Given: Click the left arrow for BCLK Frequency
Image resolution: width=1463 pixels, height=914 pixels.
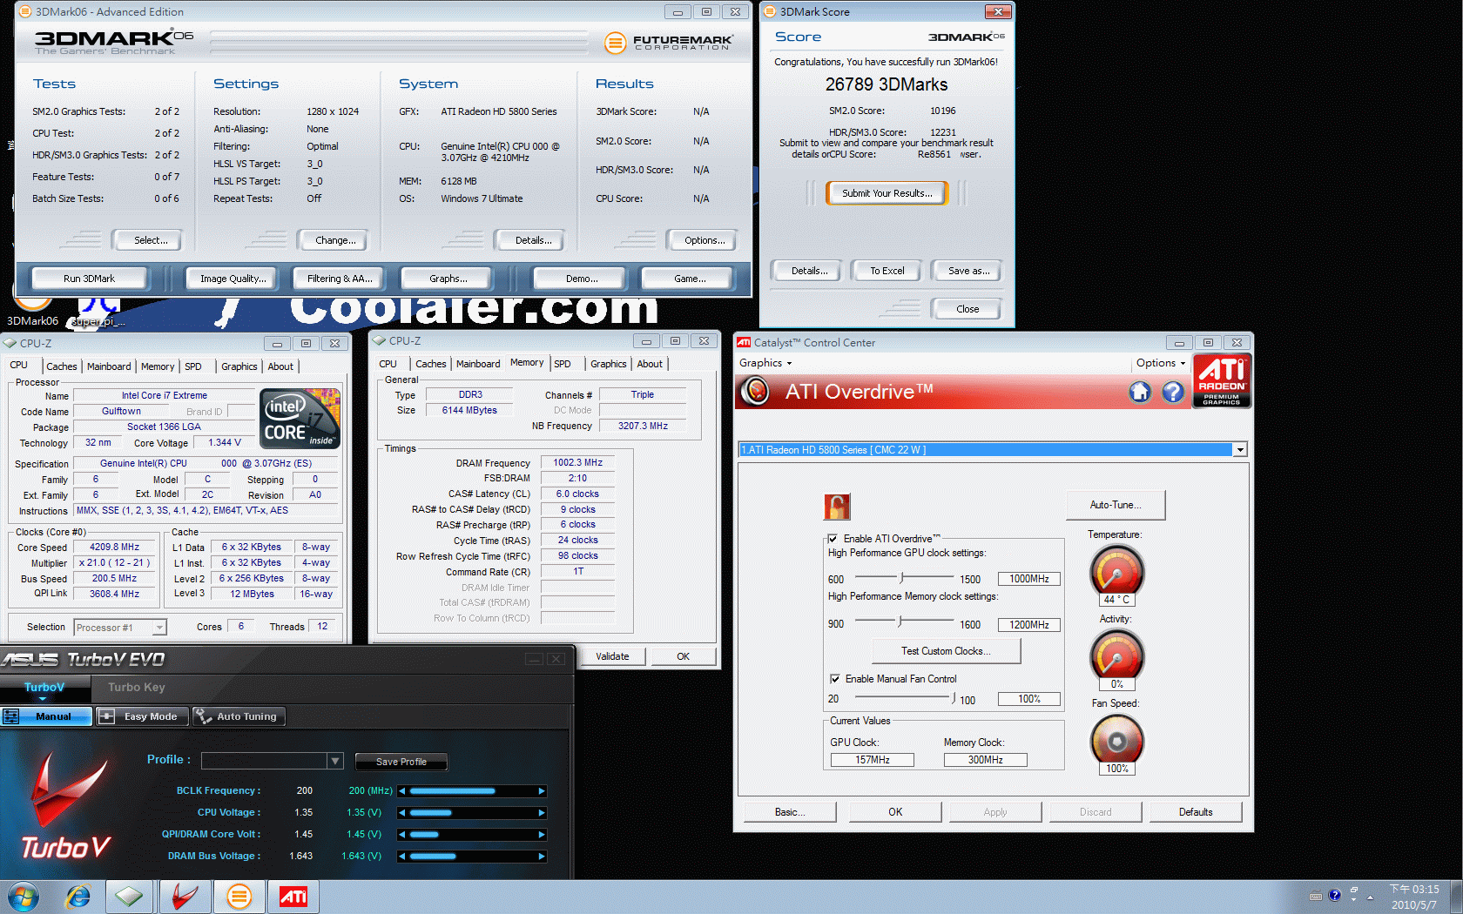Looking at the screenshot, I should pyautogui.click(x=402, y=791).
